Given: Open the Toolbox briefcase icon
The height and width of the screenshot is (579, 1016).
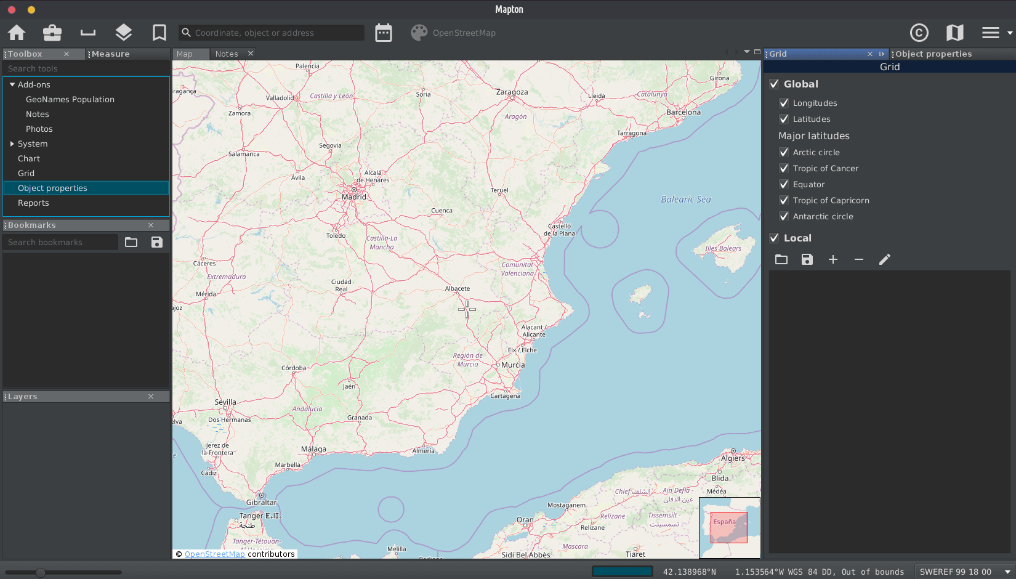Looking at the screenshot, I should coord(52,33).
